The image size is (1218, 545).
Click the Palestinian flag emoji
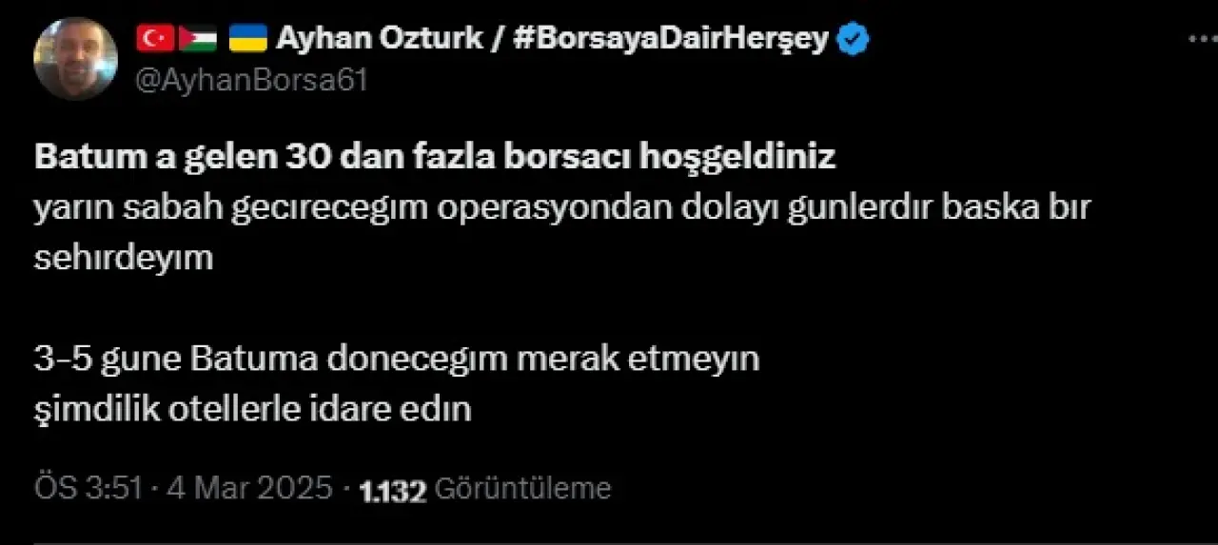tap(198, 40)
